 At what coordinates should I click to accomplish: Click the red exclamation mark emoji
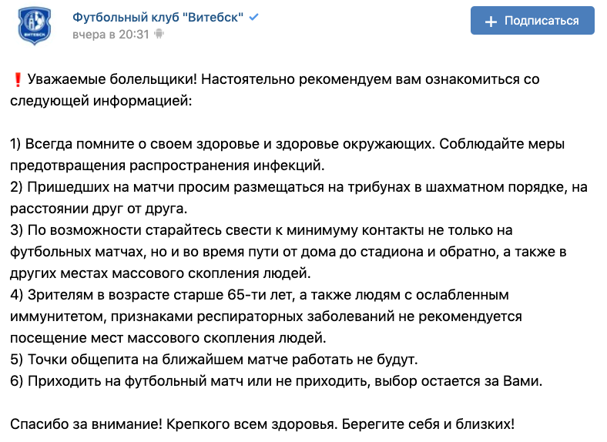tap(18, 79)
